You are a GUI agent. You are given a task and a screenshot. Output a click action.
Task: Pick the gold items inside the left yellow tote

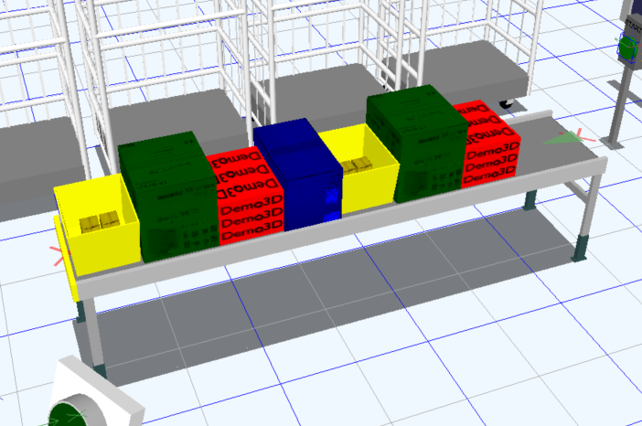100,222
